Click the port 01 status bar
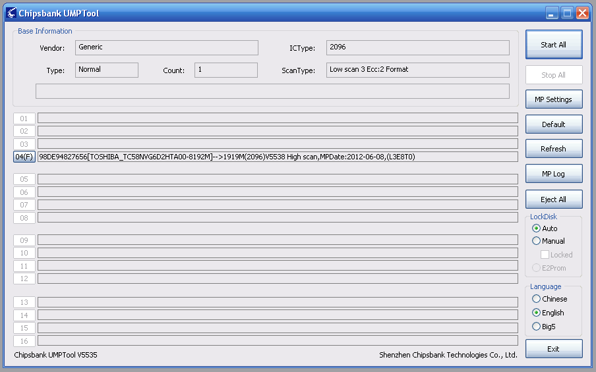Screen dimensions: 596x372 [278, 118]
